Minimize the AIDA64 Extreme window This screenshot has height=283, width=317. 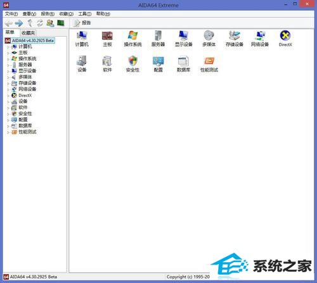point(286,4)
